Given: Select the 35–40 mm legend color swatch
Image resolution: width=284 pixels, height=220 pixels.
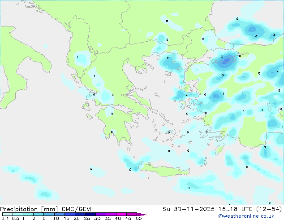Looking at the screenshot, I should point(111,214).
